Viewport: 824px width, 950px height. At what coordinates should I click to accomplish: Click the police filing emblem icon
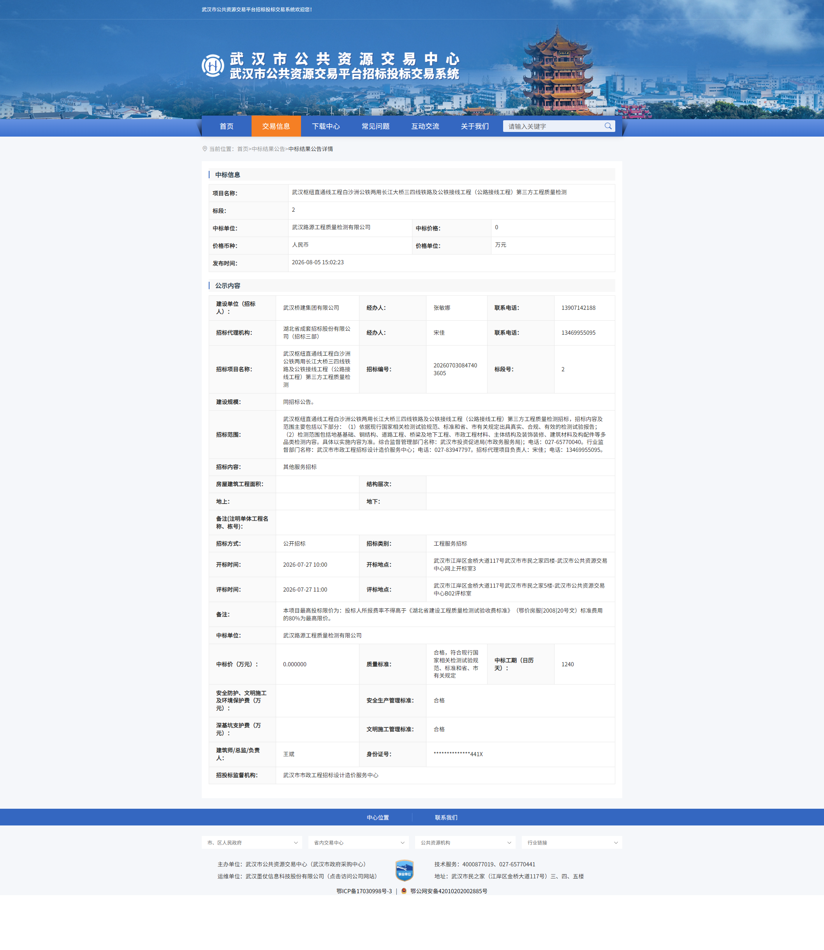pyautogui.click(x=404, y=891)
